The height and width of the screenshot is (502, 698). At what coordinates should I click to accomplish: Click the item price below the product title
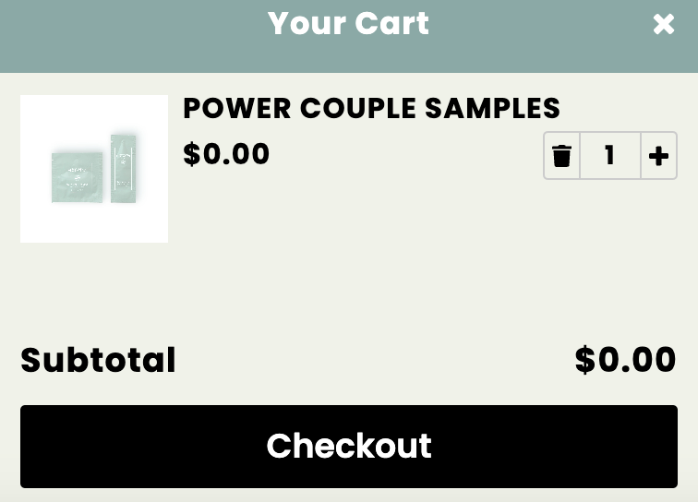coord(226,153)
